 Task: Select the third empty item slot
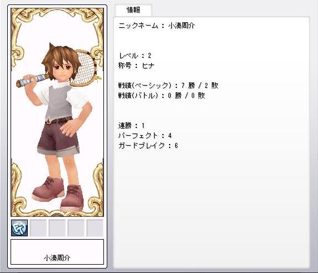coord(57,228)
